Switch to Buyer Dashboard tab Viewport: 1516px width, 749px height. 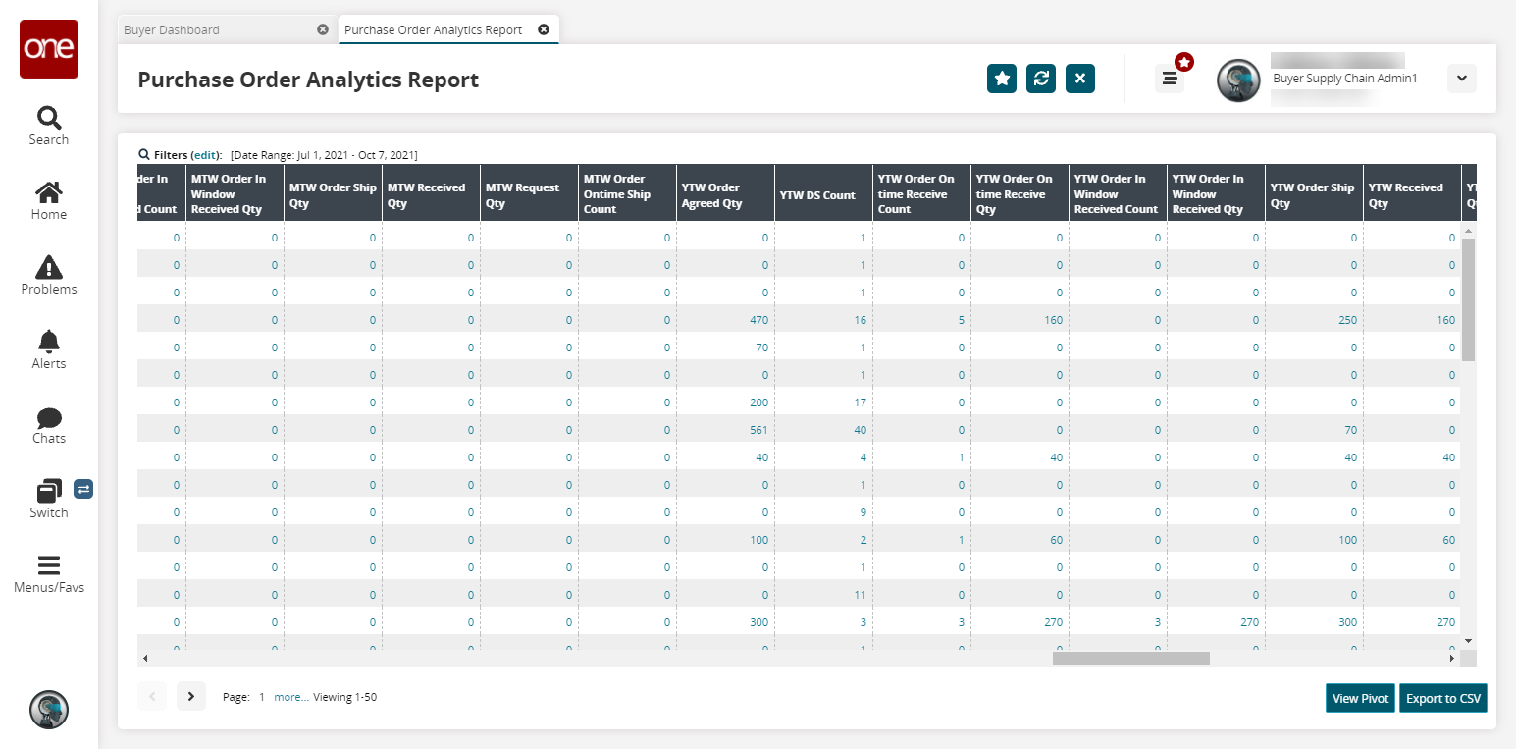(x=172, y=29)
